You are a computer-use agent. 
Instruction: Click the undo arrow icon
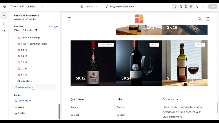tap(197, 7)
